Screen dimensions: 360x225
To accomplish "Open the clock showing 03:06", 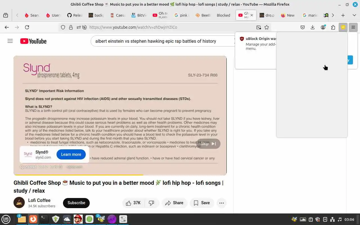I will point(349,219).
